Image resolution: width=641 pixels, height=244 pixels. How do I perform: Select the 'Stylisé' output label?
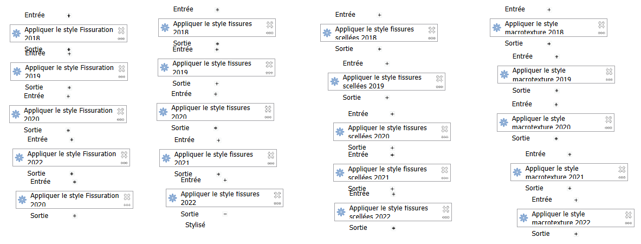point(195,224)
